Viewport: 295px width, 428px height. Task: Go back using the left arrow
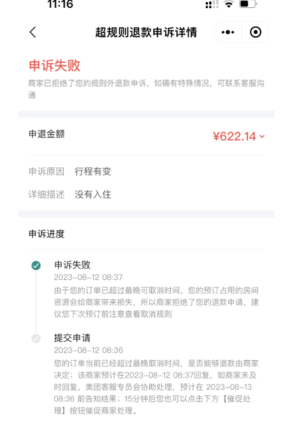click(33, 32)
